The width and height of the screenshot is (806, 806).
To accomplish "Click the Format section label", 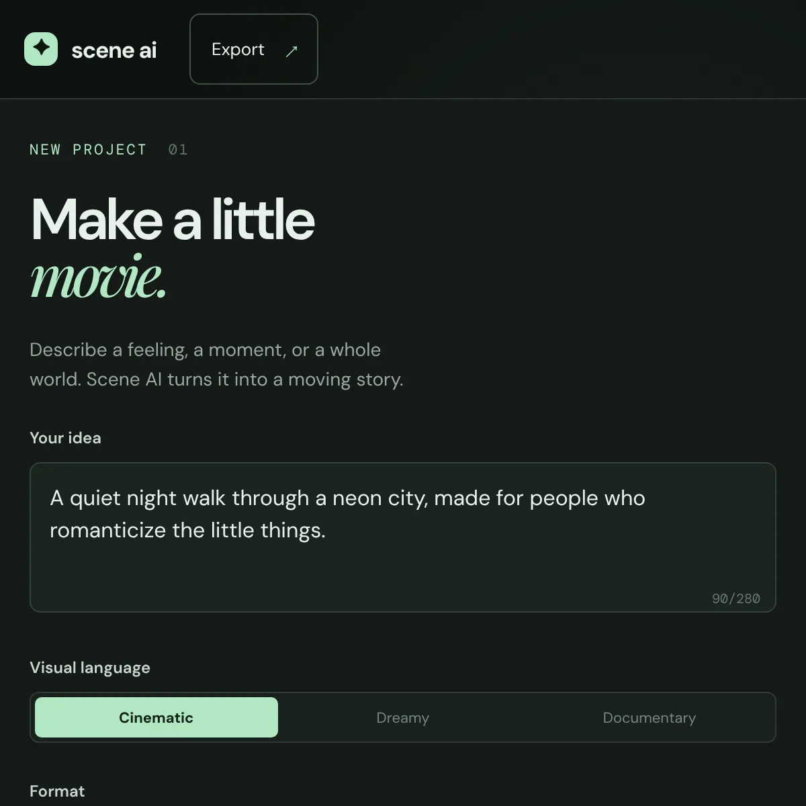I will (x=57, y=791).
